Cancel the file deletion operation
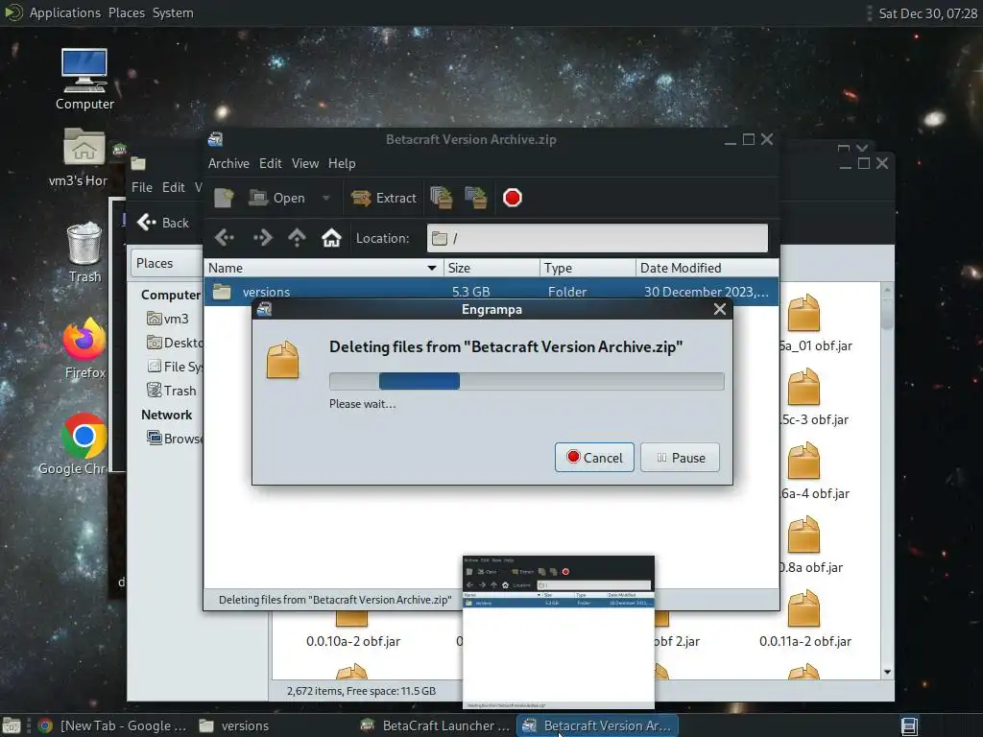Viewport: 983px width, 737px height. click(594, 458)
